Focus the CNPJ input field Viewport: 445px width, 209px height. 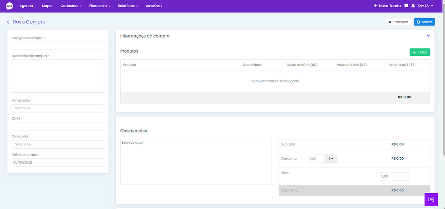[x=58, y=126]
